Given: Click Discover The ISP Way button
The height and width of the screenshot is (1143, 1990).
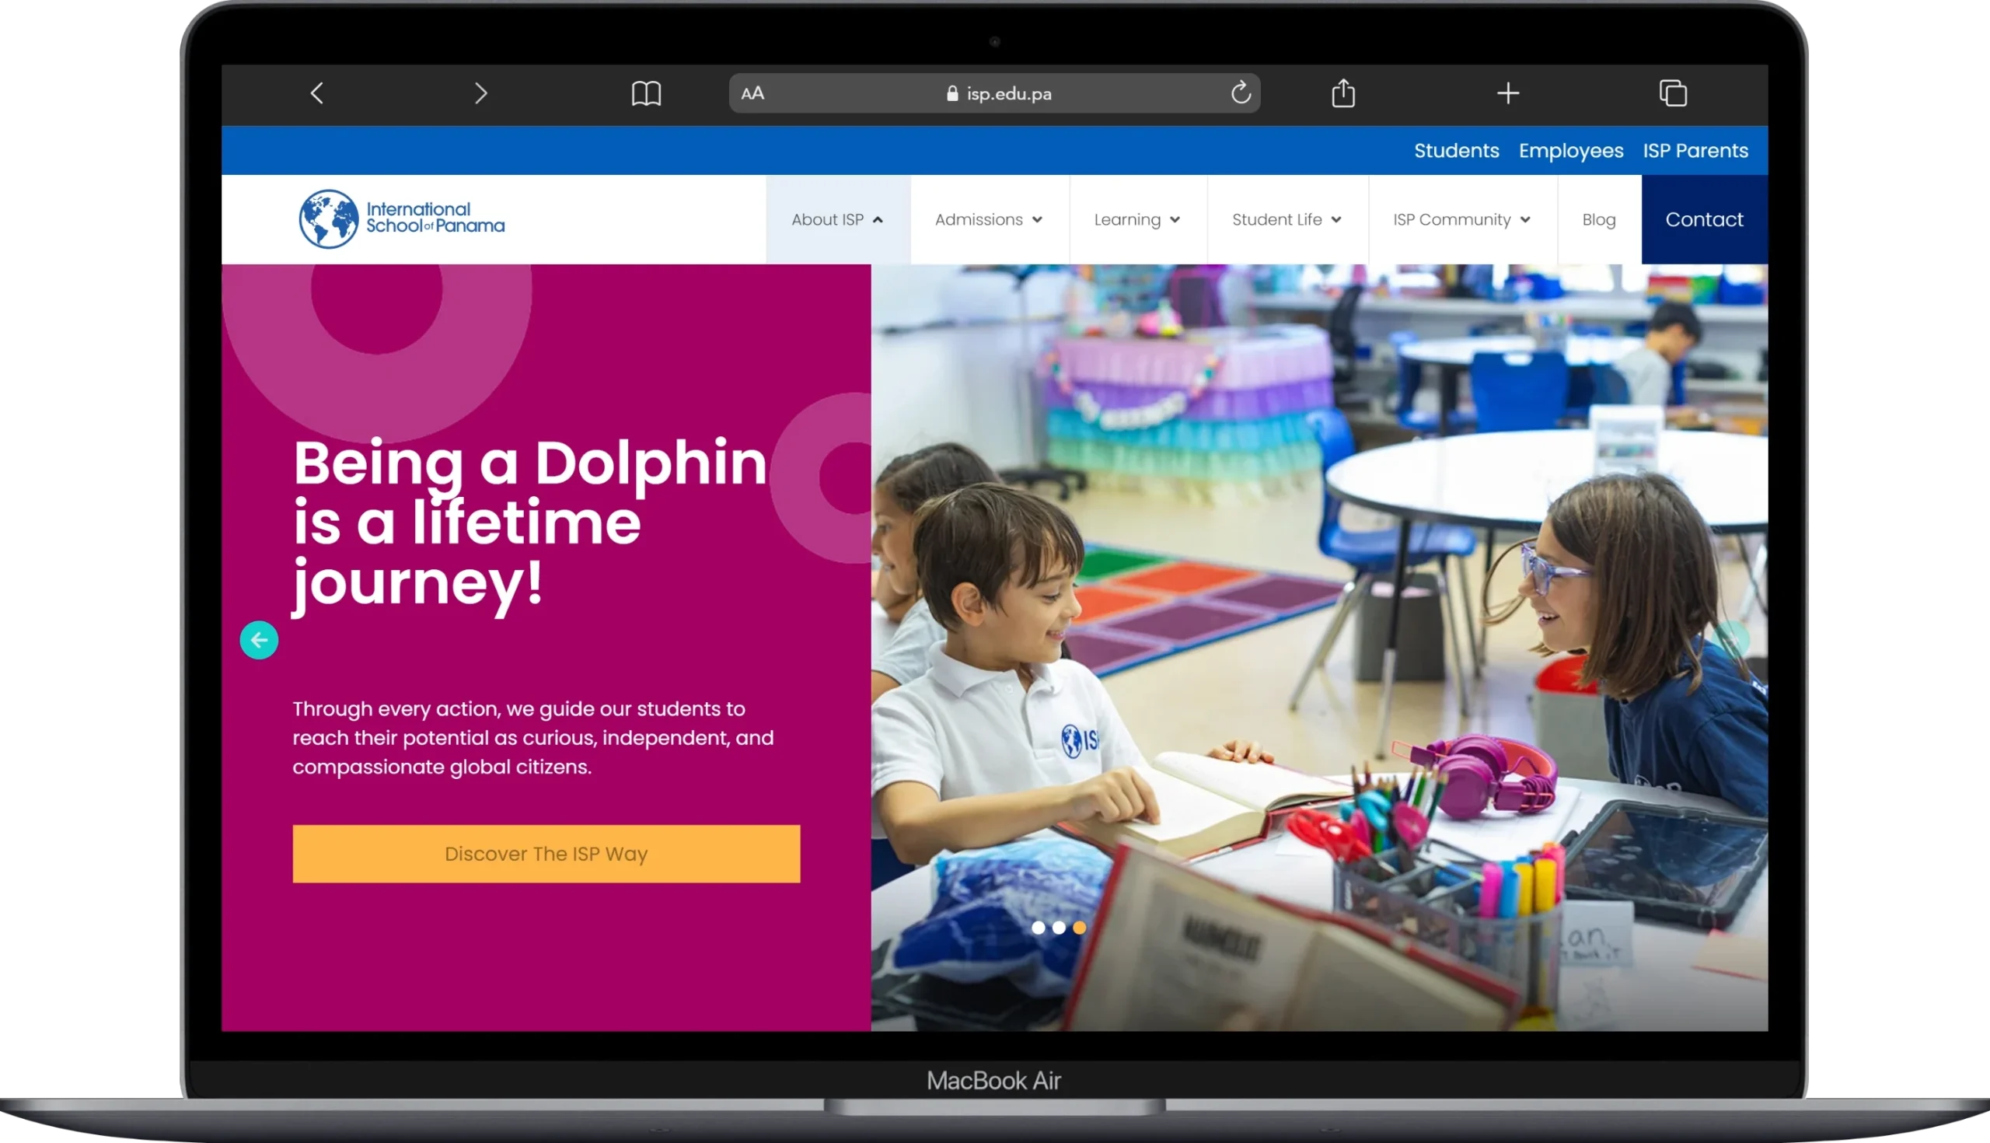Looking at the screenshot, I should click(x=546, y=854).
